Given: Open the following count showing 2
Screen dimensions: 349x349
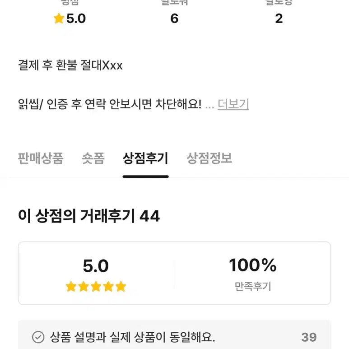Looking at the screenshot, I should click(x=279, y=19).
